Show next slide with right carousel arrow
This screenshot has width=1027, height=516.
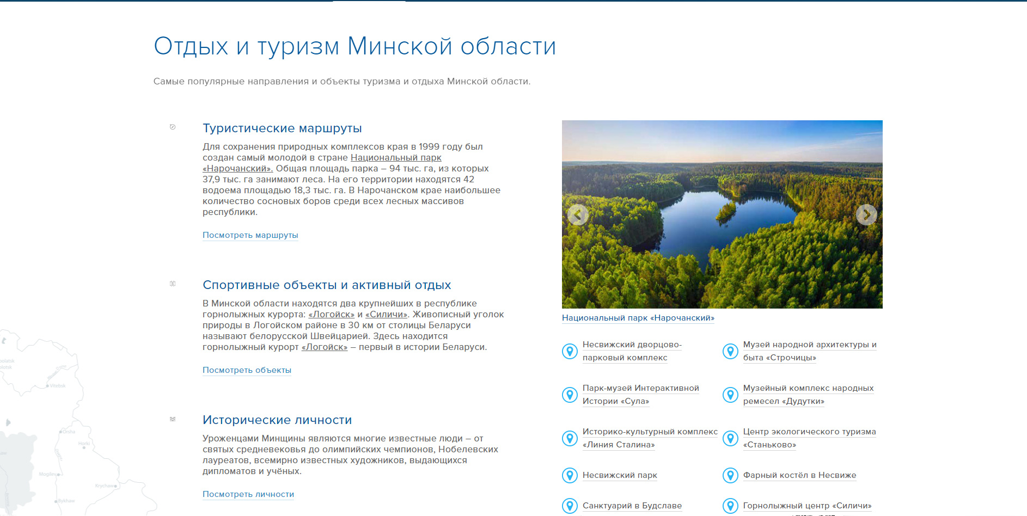tap(866, 214)
